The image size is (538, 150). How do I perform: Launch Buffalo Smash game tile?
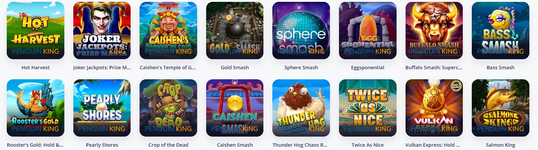(434, 31)
